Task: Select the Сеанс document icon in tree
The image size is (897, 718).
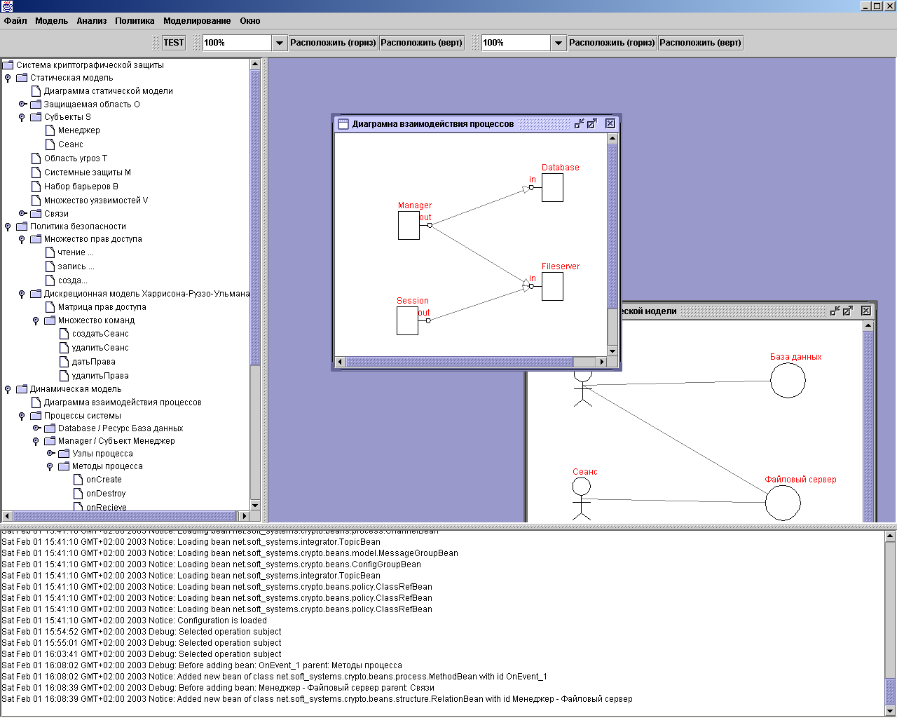Action: [50, 144]
